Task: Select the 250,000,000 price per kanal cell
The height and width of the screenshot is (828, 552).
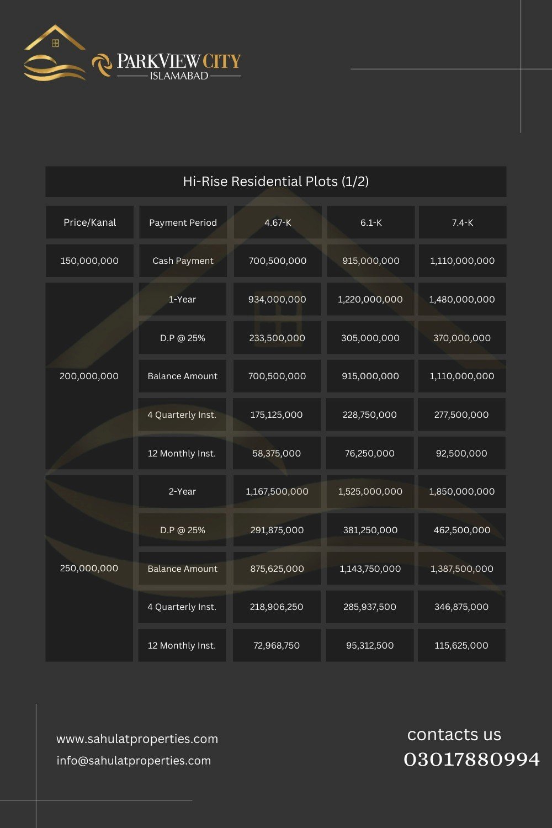Action: point(89,568)
